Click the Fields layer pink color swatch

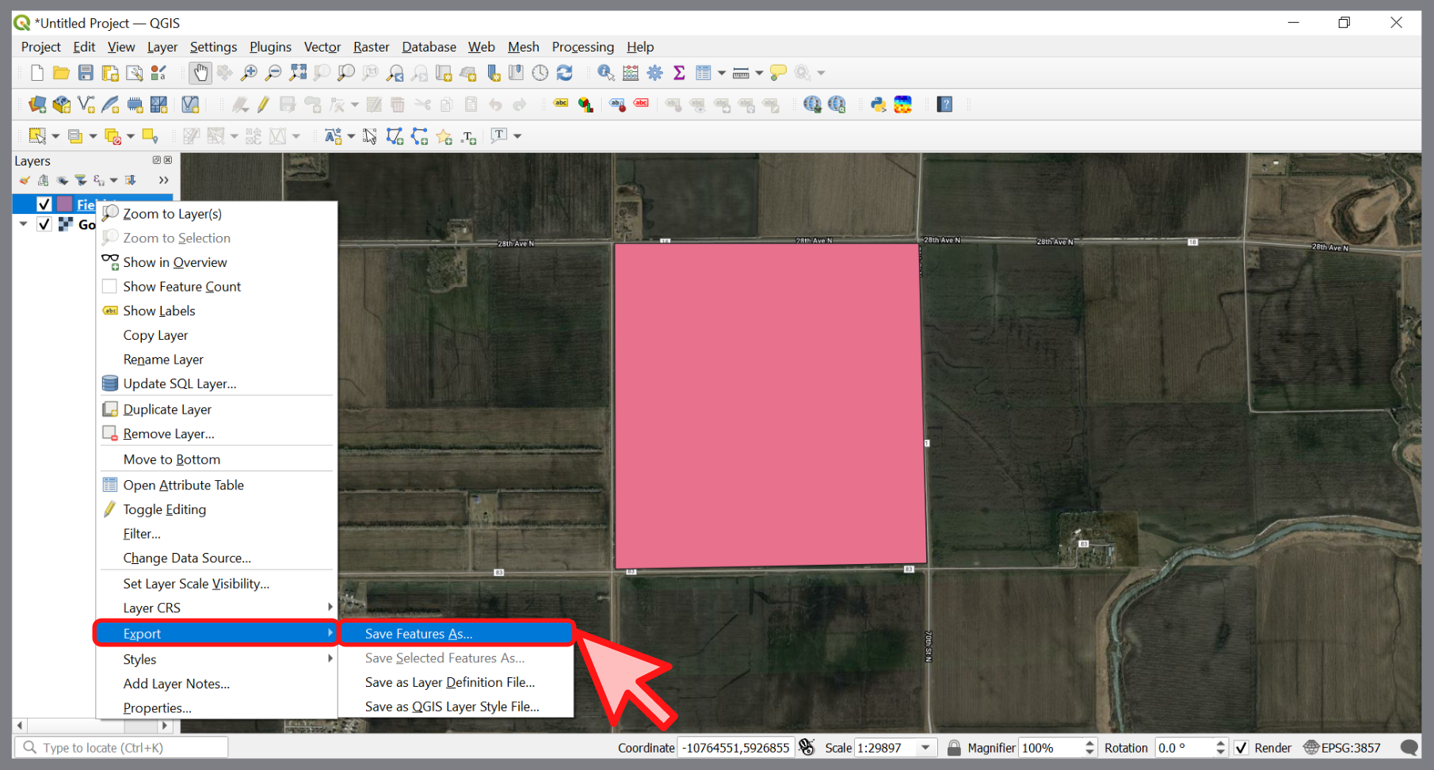pos(65,204)
